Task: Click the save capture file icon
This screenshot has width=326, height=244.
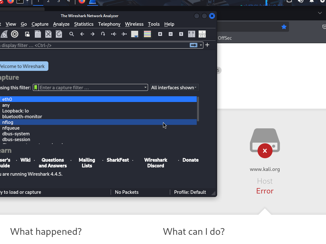Action: coord(38,34)
